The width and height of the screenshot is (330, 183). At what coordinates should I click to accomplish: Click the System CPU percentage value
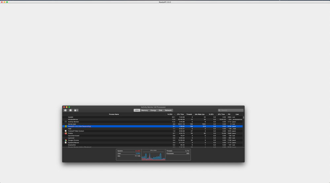pyautogui.click(x=137, y=151)
